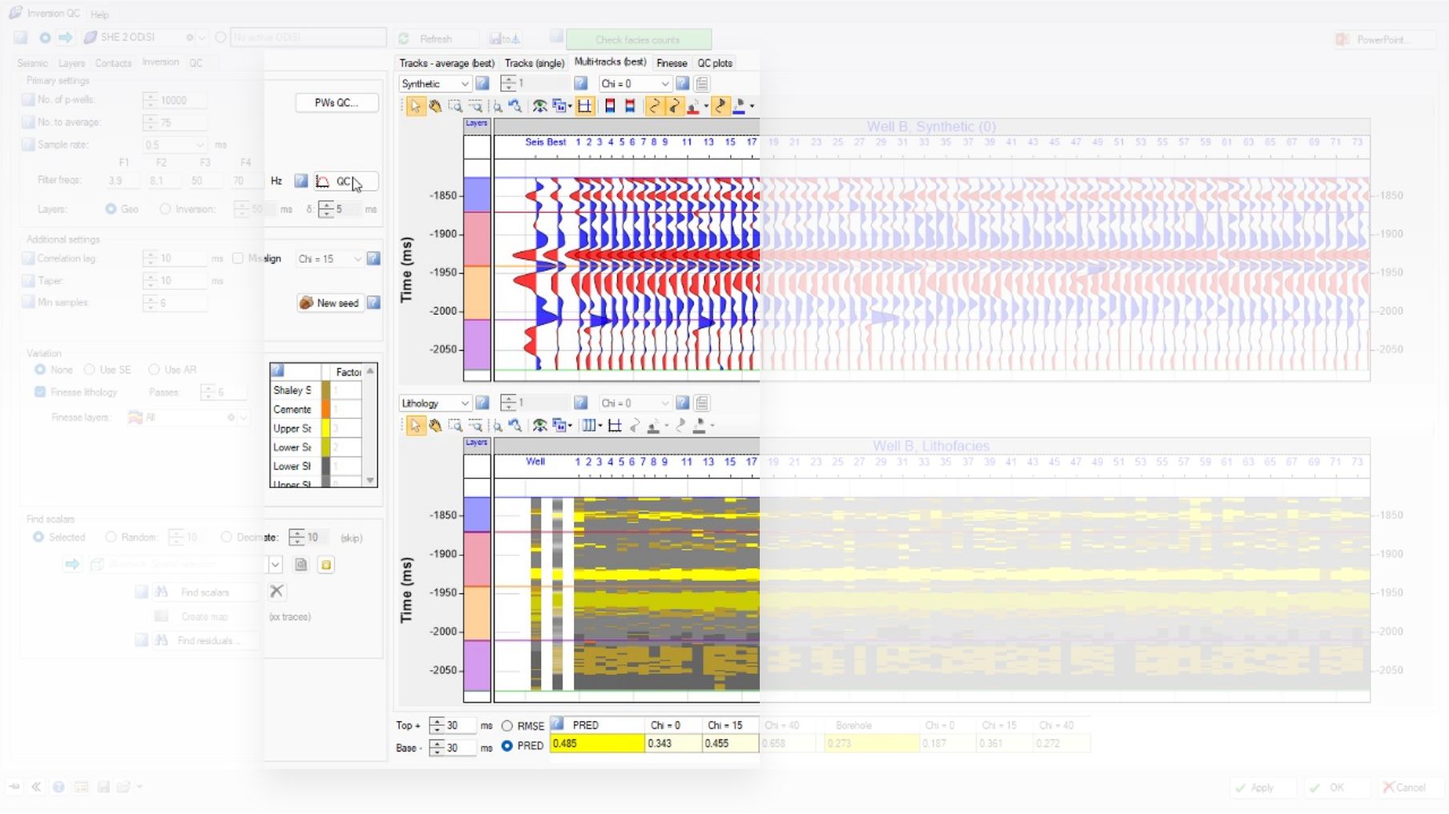1449x814 pixels.
Task: Select pointer tool in Lithology toolbar
Action: tap(415, 425)
